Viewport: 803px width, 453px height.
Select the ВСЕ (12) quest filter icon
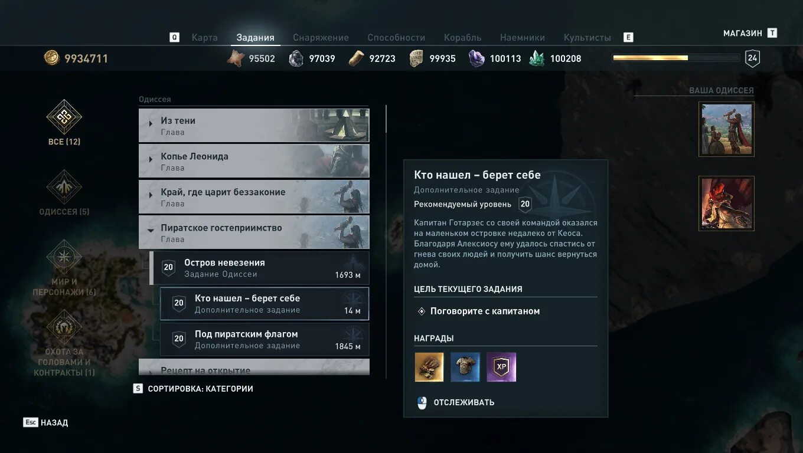tap(64, 117)
